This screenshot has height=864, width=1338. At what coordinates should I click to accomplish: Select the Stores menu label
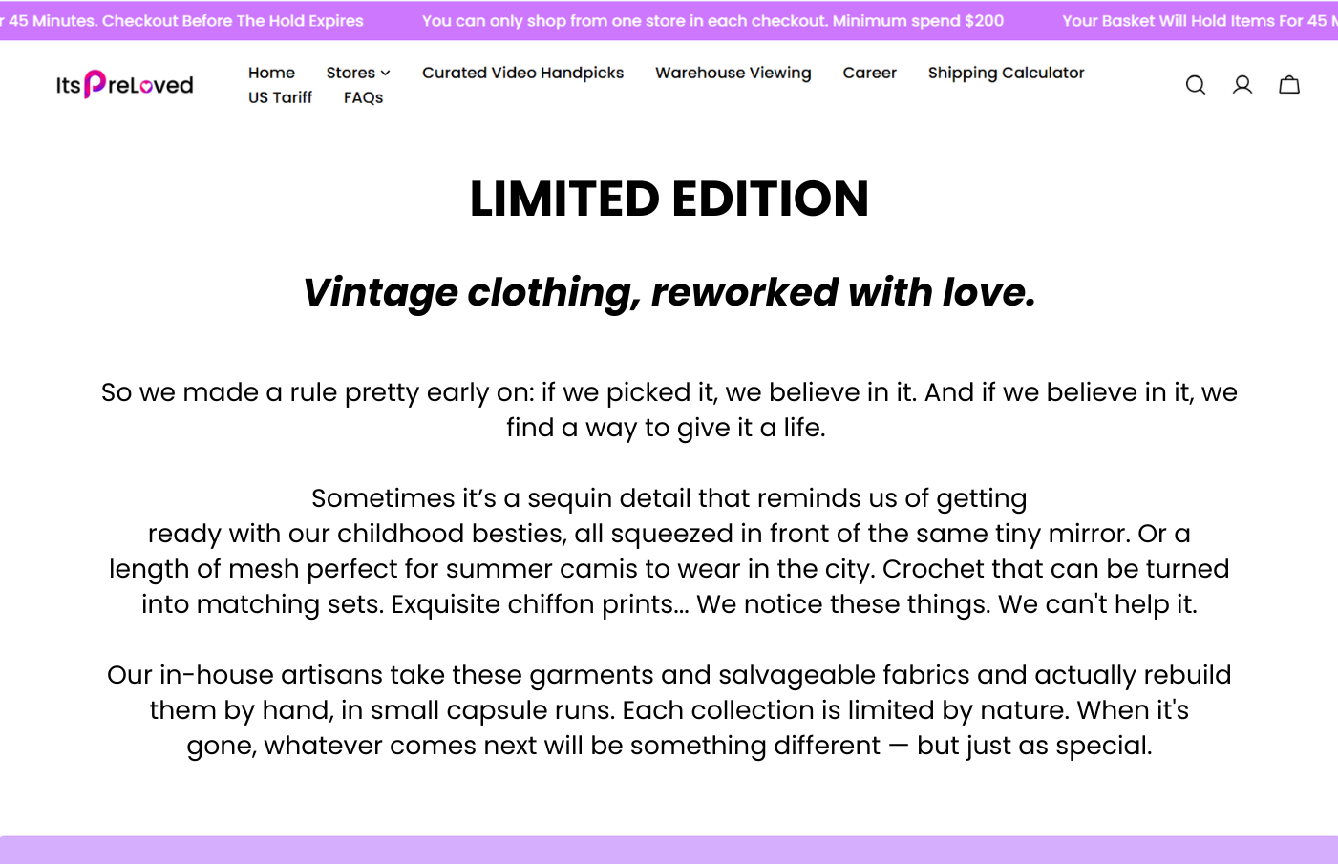tap(350, 73)
